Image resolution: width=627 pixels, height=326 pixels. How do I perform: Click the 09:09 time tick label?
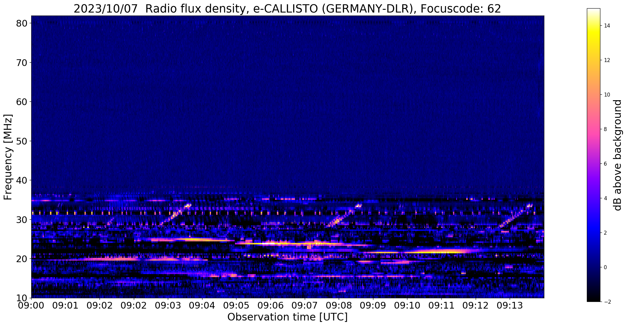tap(373, 305)
